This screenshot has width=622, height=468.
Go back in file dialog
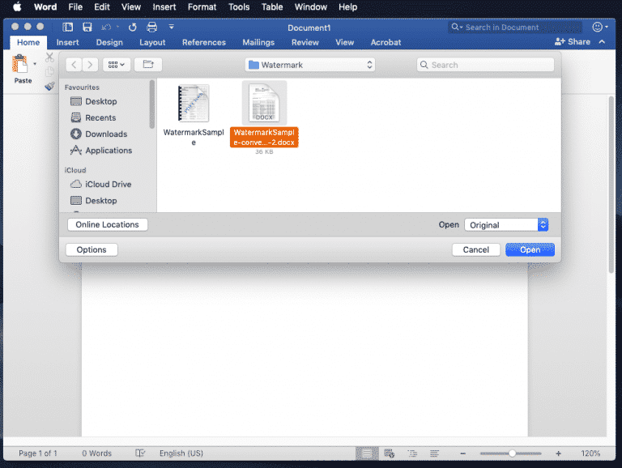pos(74,65)
